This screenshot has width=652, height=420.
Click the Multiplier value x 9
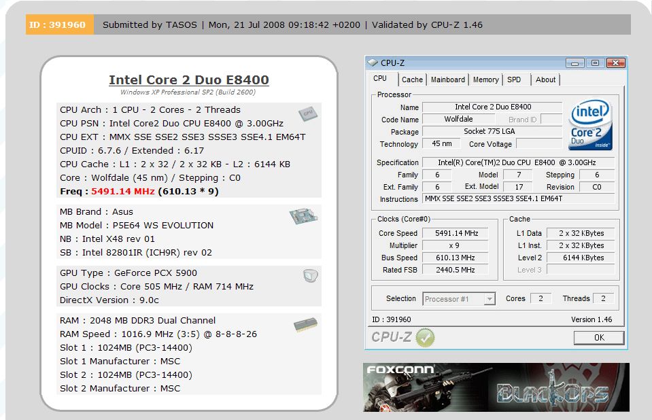pyautogui.click(x=456, y=245)
